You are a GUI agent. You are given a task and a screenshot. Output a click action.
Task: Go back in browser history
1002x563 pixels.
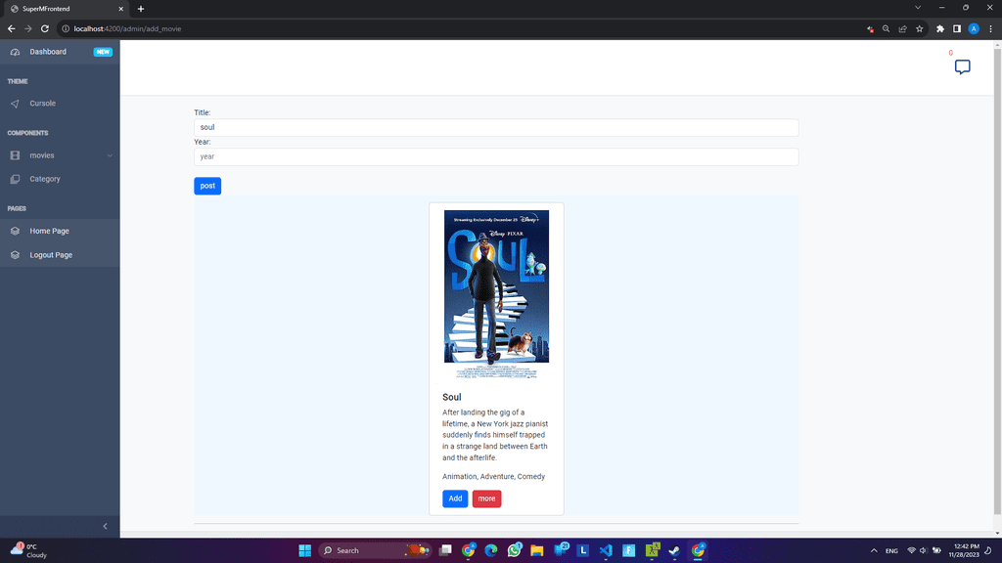point(12,28)
